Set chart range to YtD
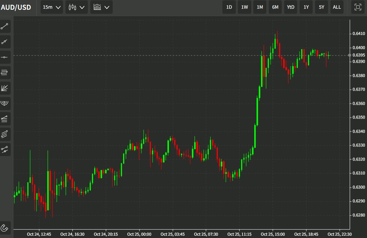Screen dimensions: 367x238 point(291,7)
